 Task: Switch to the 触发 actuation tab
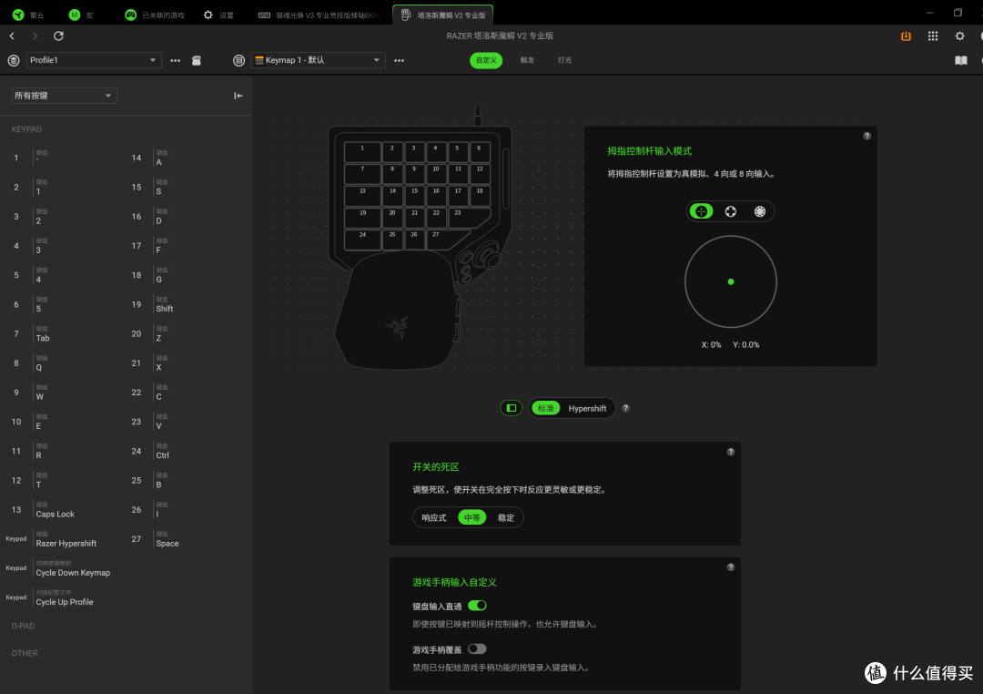point(527,60)
